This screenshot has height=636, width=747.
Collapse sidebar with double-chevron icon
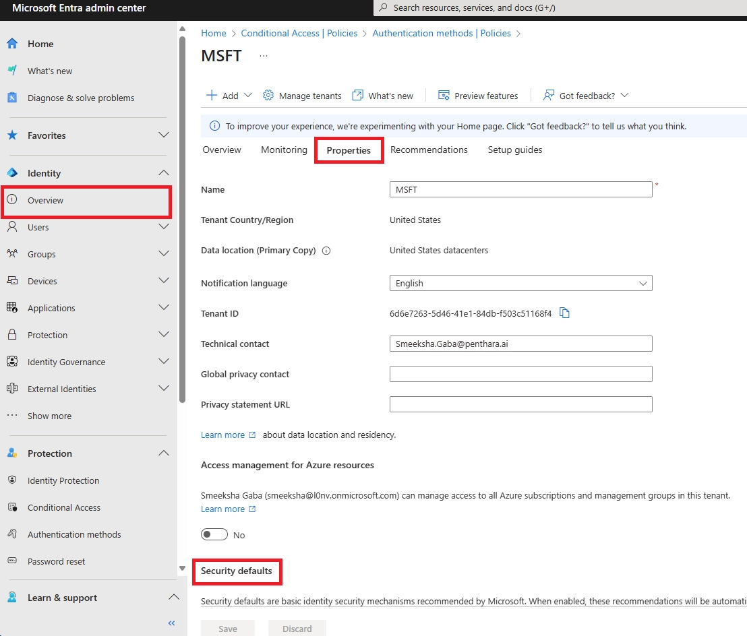[171, 623]
